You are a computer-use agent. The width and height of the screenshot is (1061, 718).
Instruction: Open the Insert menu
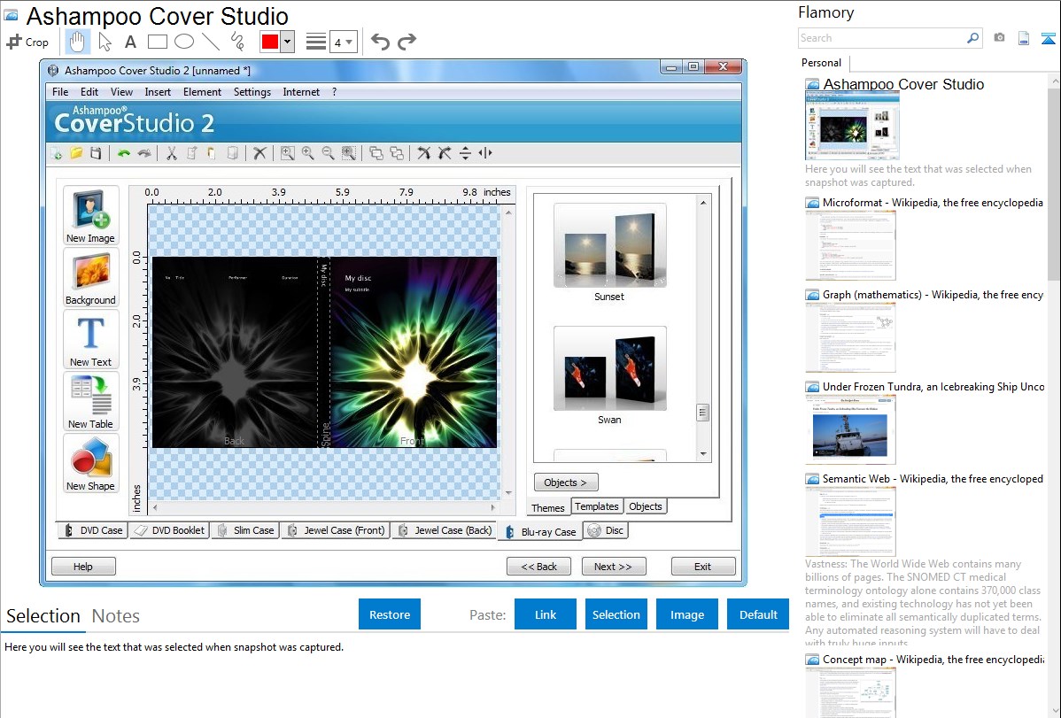point(158,92)
